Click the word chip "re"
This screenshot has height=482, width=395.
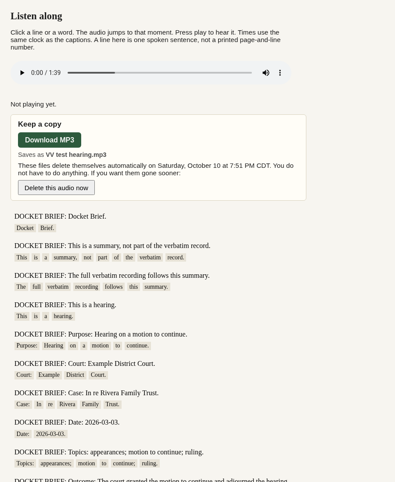tap(50, 404)
